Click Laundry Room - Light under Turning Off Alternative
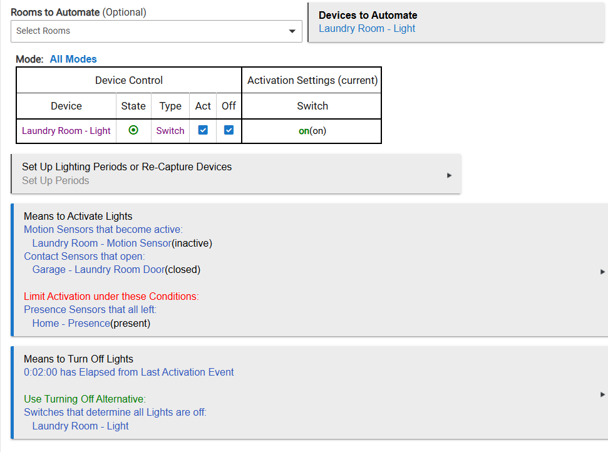The width and height of the screenshot is (608, 452). pos(80,426)
